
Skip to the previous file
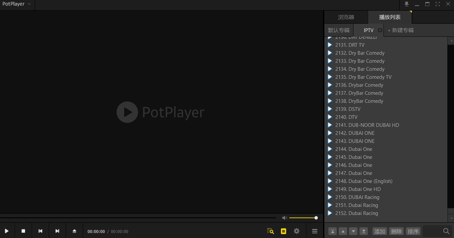(x=40, y=231)
